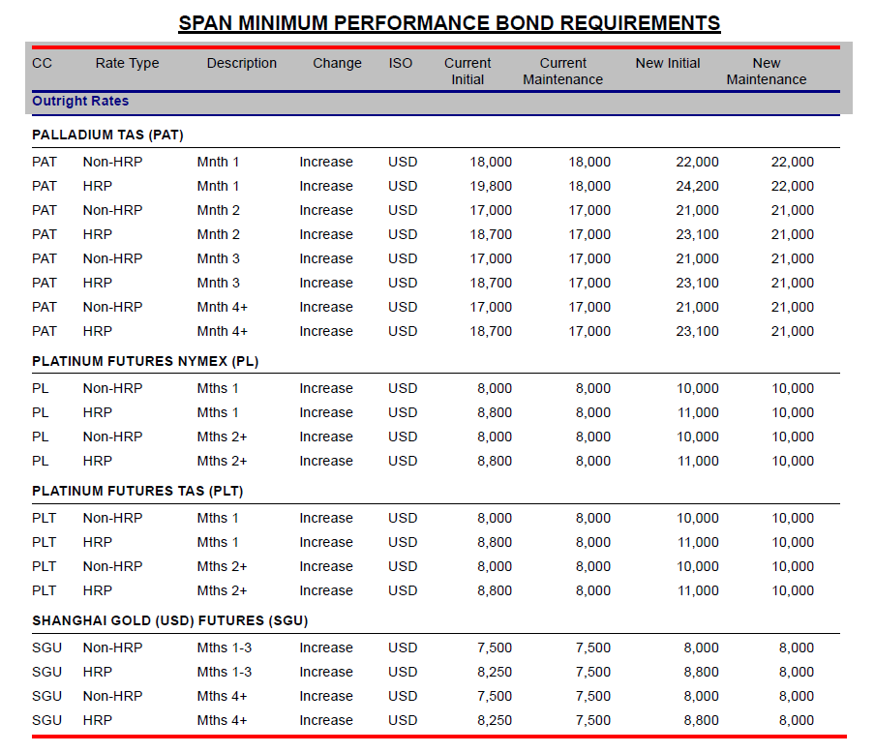875x753 pixels.
Task: Click the 'Description' column header
Action: [241, 64]
